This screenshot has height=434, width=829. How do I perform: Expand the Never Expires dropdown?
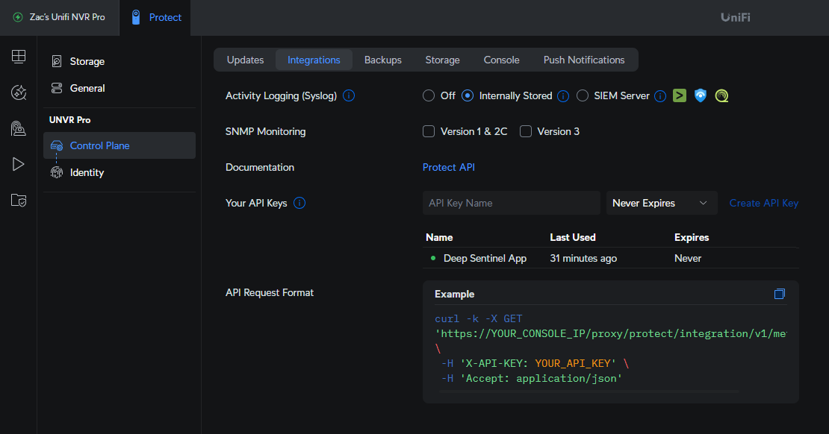pyautogui.click(x=661, y=203)
